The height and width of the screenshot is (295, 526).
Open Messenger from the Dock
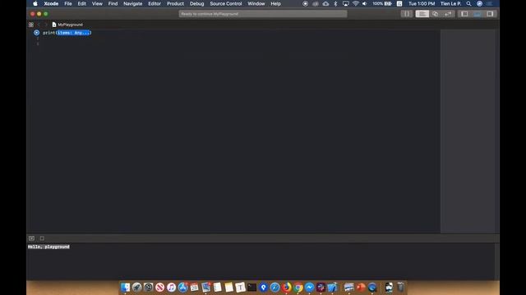(309, 288)
